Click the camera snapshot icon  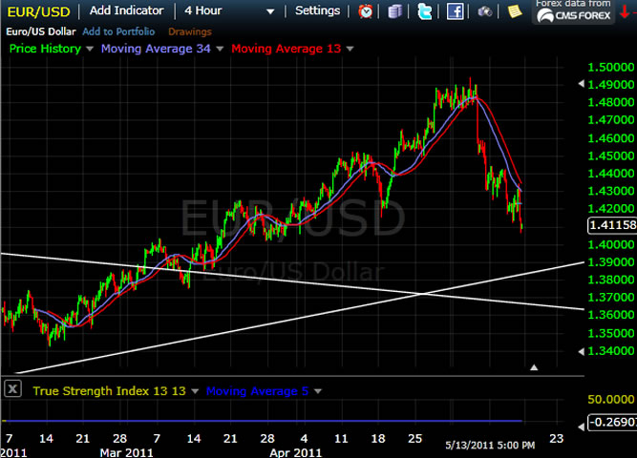coord(485,11)
